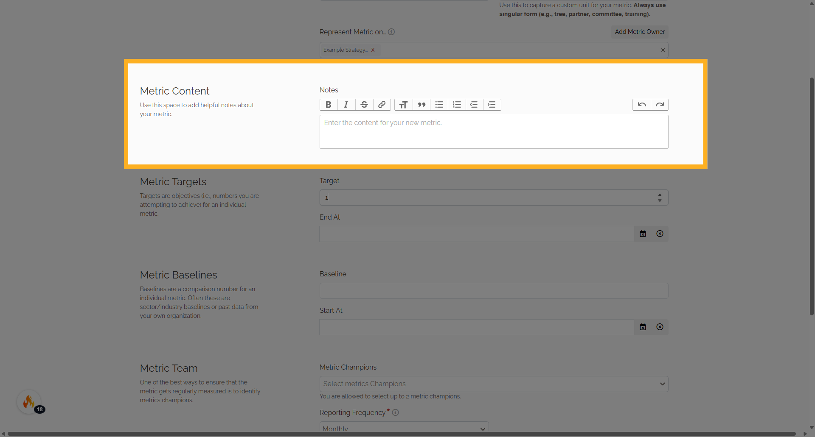Image resolution: width=815 pixels, height=437 pixels.
Task: Clear the End At date
Action: point(660,234)
